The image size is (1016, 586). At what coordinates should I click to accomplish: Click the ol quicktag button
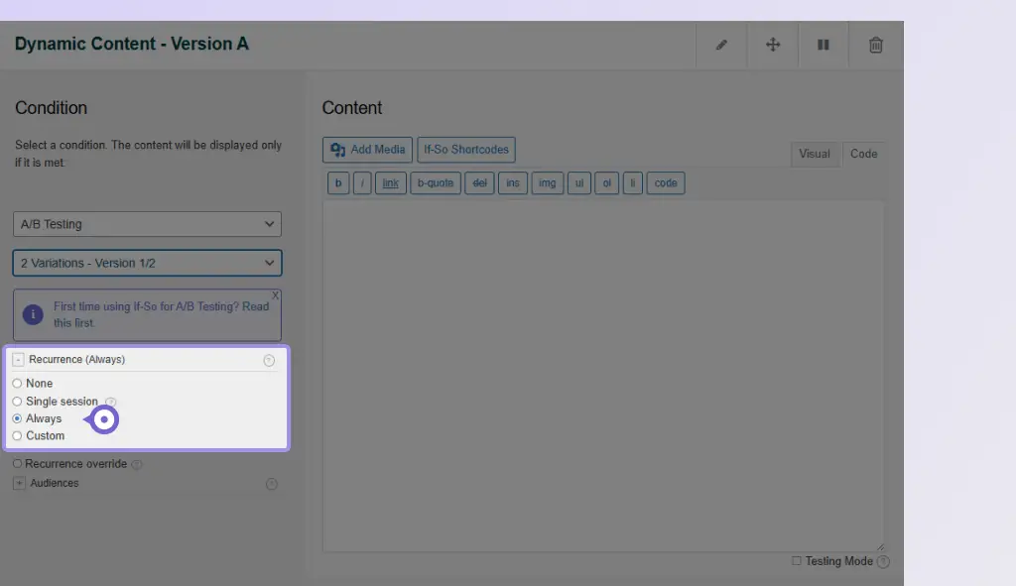pos(606,183)
